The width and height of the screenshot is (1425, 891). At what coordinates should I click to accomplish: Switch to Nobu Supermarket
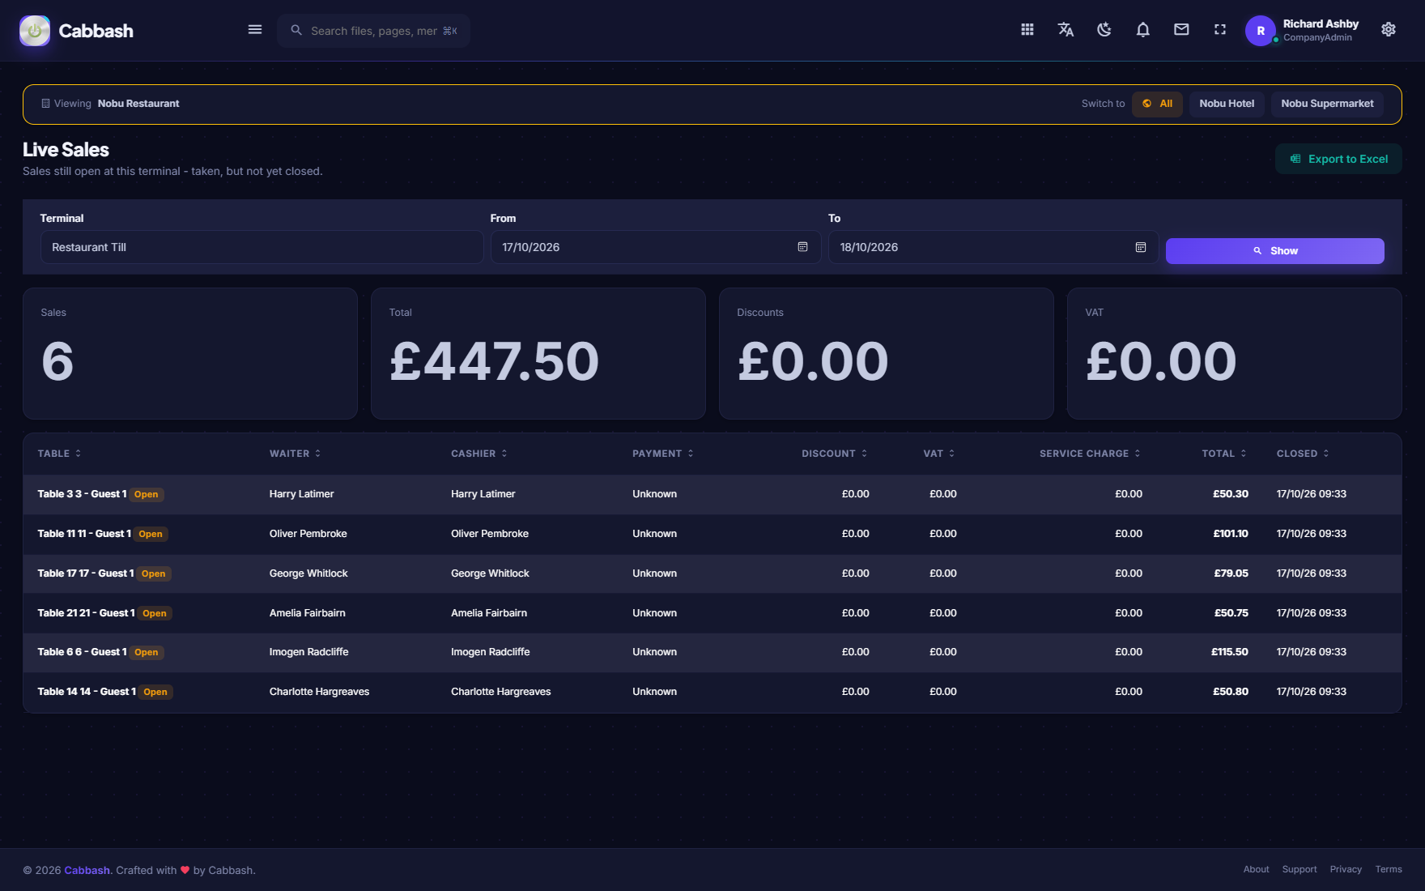(x=1327, y=104)
